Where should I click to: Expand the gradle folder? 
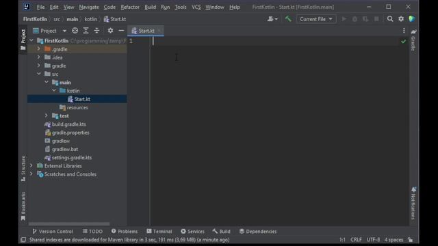(x=39, y=66)
